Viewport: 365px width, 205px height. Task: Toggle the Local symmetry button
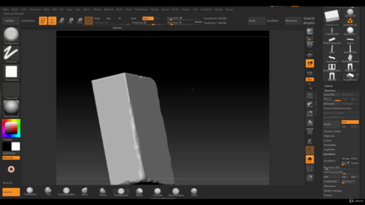310,63
